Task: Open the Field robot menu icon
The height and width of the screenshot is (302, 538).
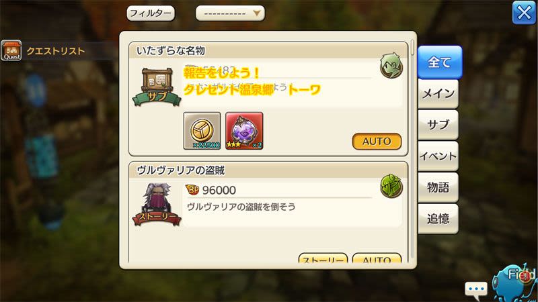Action: tap(514, 283)
